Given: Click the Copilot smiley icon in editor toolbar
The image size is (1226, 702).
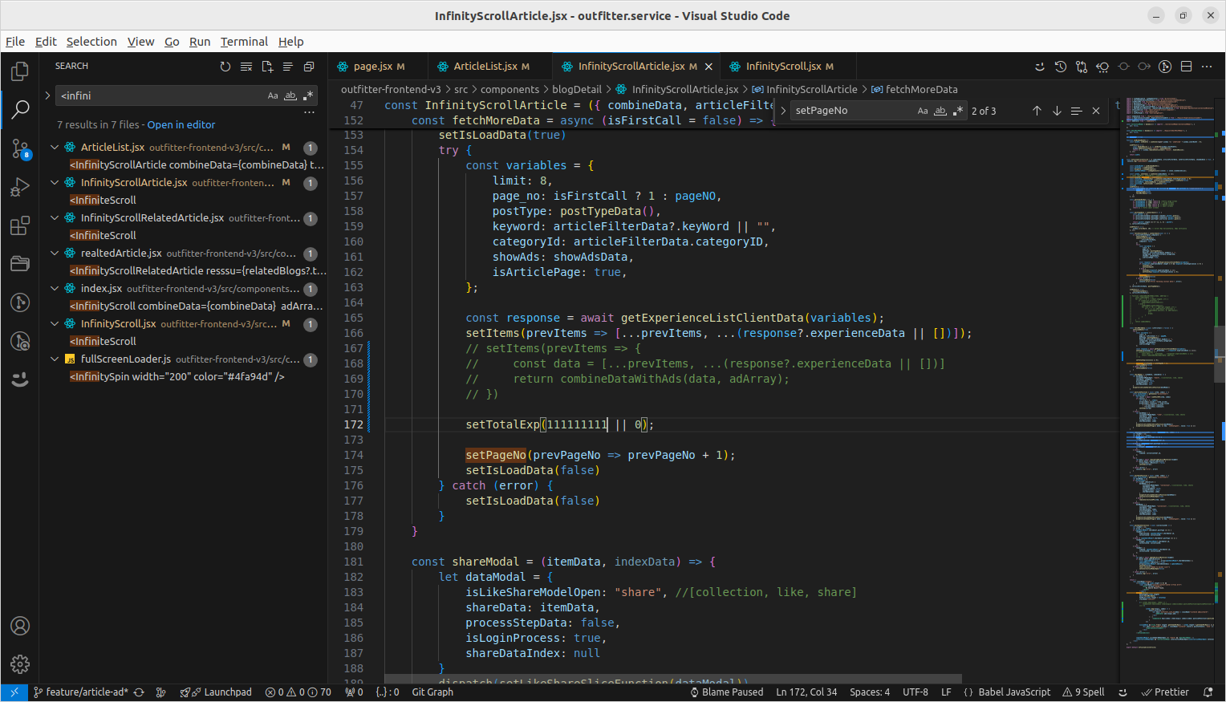Looking at the screenshot, I should [1040, 67].
